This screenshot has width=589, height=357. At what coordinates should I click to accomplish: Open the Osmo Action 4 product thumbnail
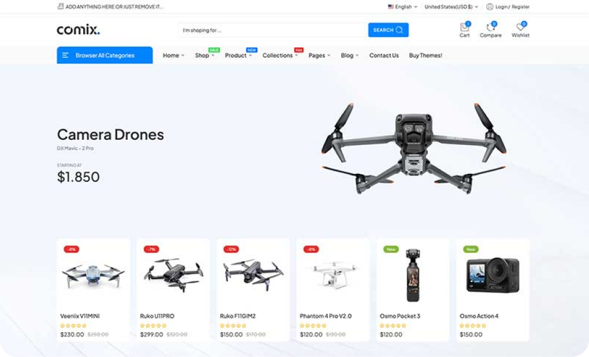493,275
